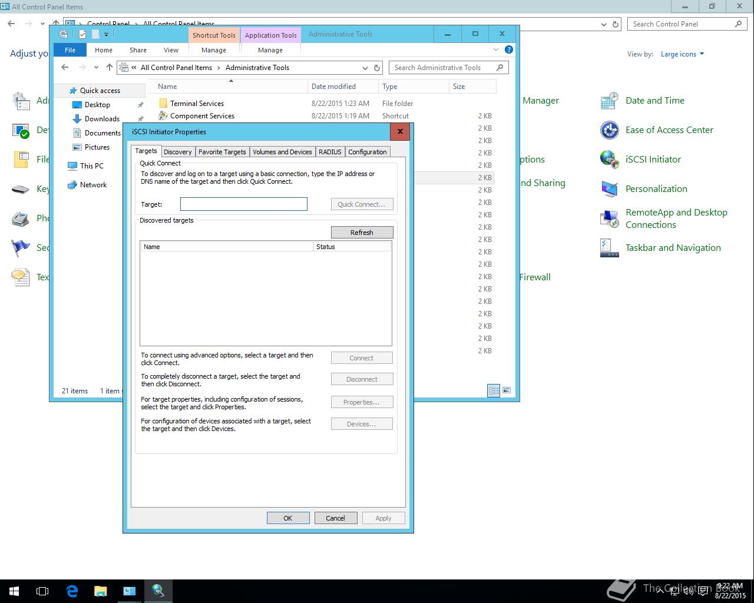Switch to details view icon
This screenshot has width=754, height=603.
[494, 390]
